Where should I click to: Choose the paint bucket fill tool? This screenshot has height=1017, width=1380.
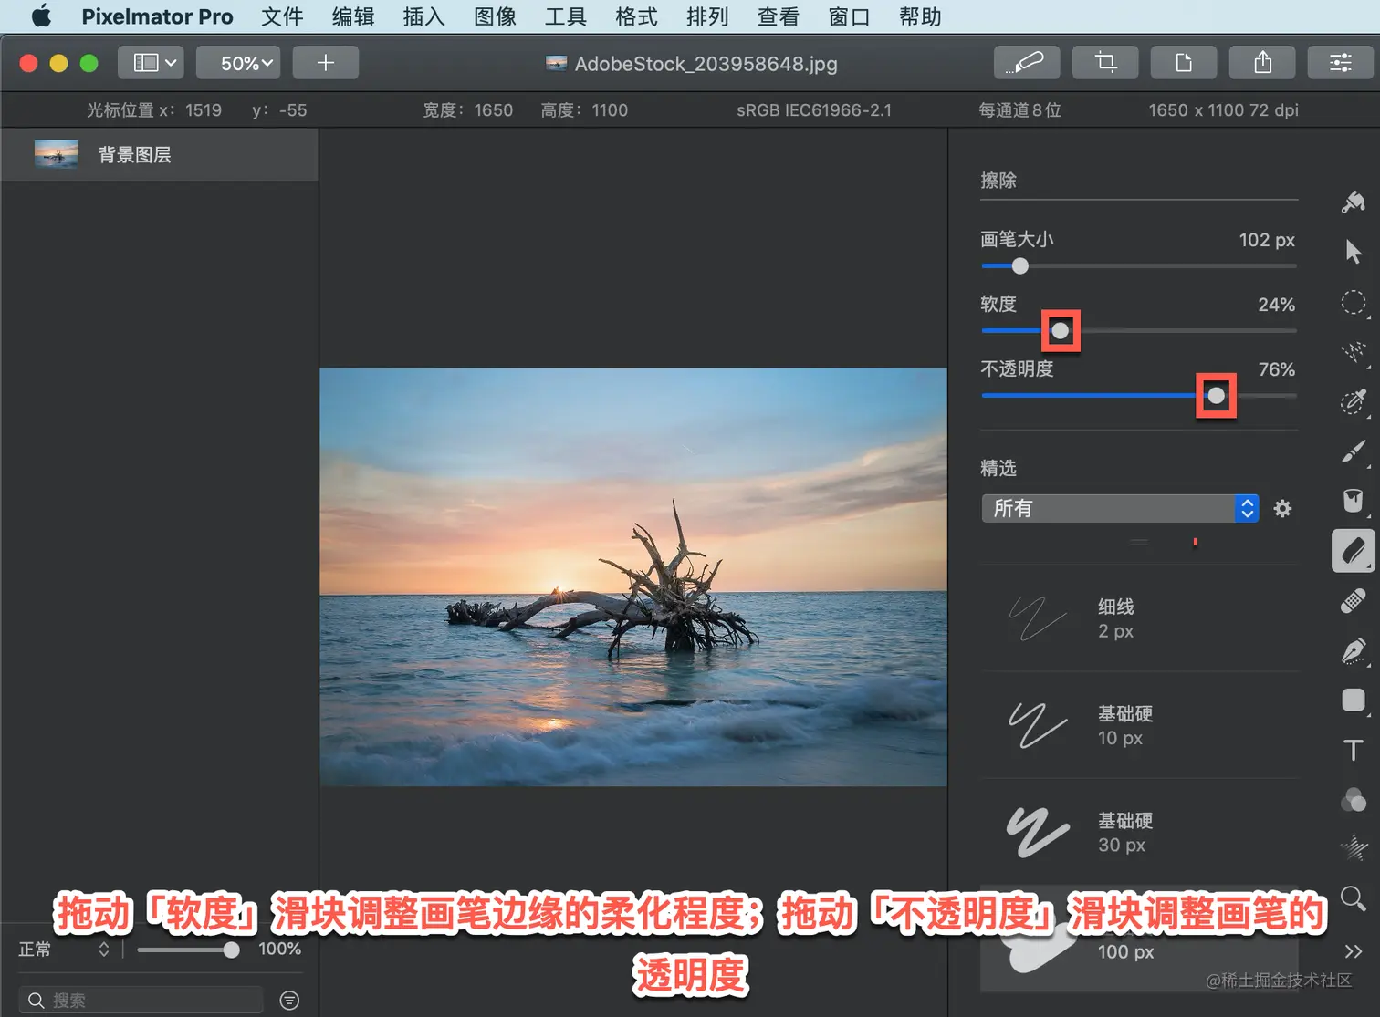tap(1354, 501)
